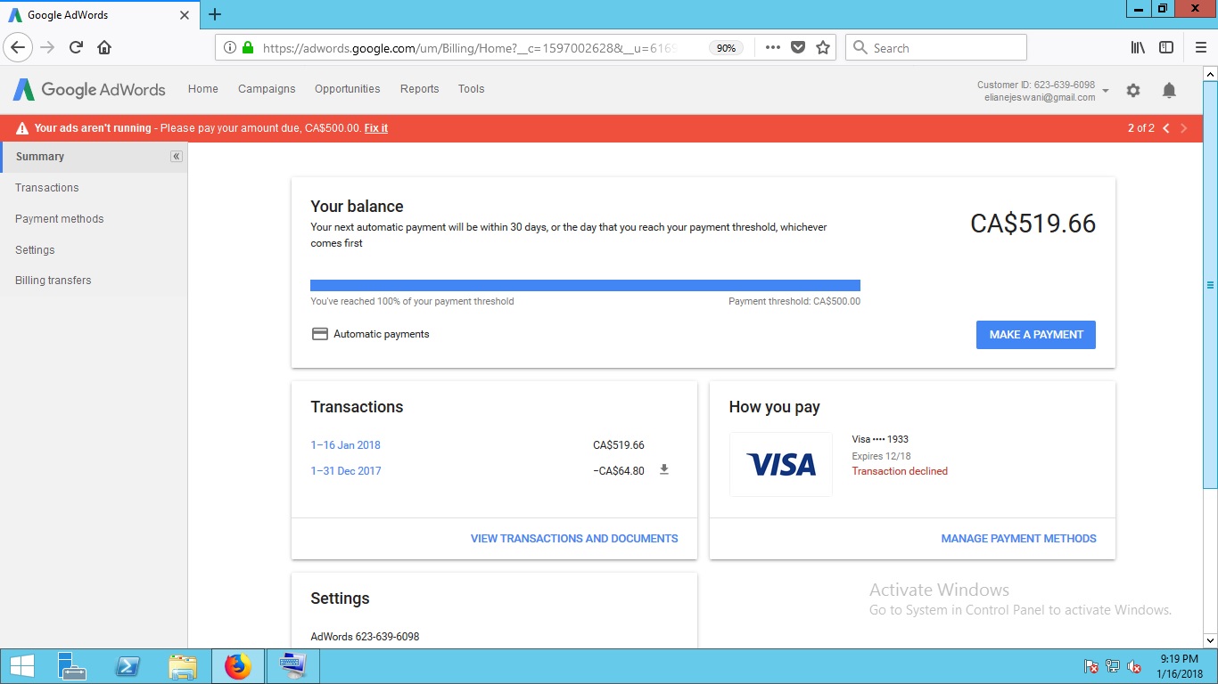Screen dimensions: 1218x684
Task: Open the Reports menu
Action: click(x=419, y=89)
